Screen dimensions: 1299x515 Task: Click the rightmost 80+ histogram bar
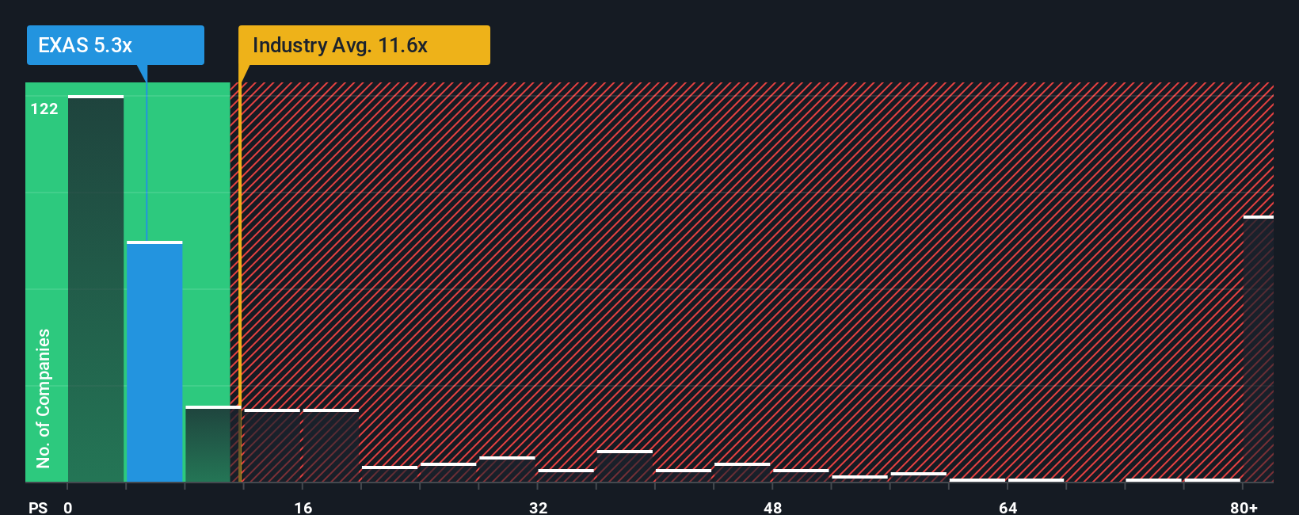tap(1258, 349)
